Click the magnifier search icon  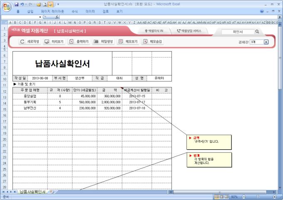pos(257,32)
